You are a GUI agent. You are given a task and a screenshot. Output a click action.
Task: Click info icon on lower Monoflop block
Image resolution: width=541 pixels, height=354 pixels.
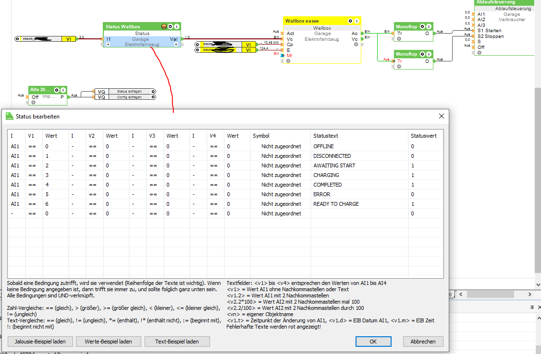coord(429,54)
